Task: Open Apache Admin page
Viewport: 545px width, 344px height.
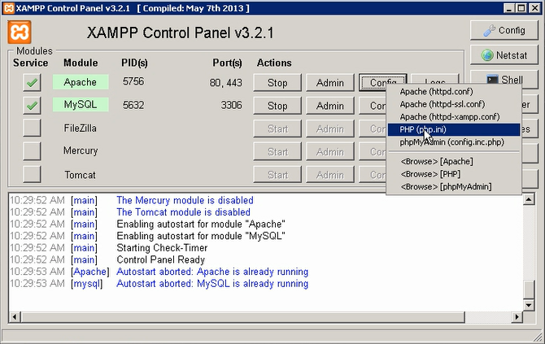Action: (x=330, y=83)
